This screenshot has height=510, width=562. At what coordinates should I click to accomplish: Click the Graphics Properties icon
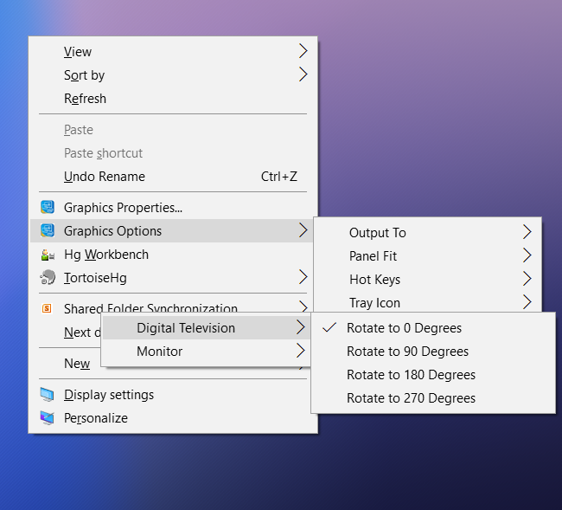[x=48, y=208]
